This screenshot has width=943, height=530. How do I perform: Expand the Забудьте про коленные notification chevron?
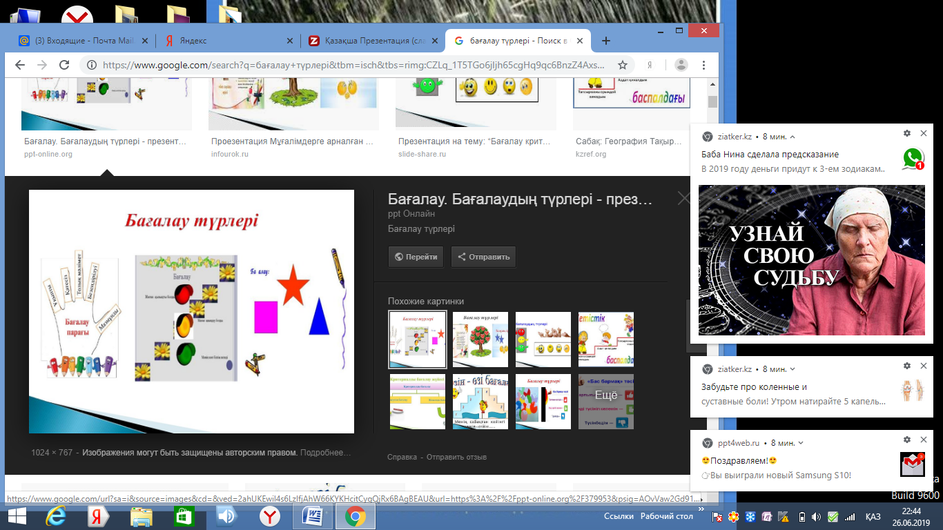coord(793,369)
